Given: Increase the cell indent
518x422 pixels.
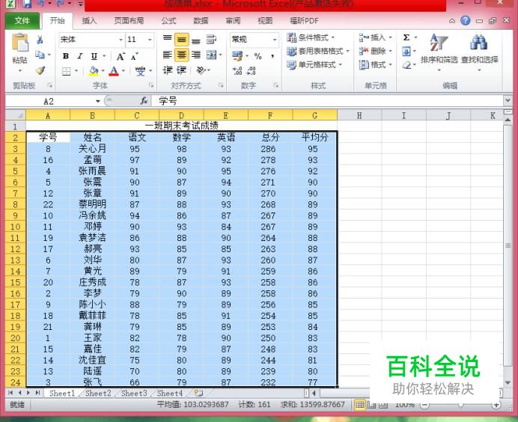Looking at the screenshot, I should click(x=182, y=70).
